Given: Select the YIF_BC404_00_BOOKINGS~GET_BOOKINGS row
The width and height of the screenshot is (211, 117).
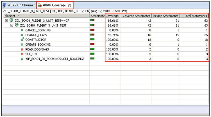Looking at the screenshot, I should point(55,59).
